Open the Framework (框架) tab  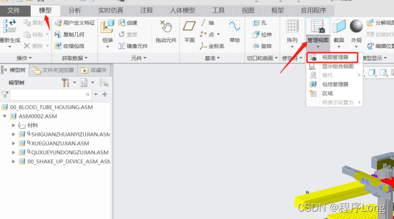coord(278,11)
